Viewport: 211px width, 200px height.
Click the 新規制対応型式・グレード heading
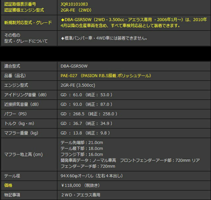28,22
